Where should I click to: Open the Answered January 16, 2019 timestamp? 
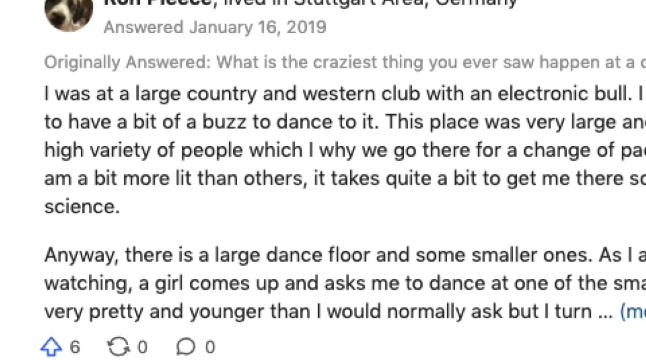click(x=215, y=27)
